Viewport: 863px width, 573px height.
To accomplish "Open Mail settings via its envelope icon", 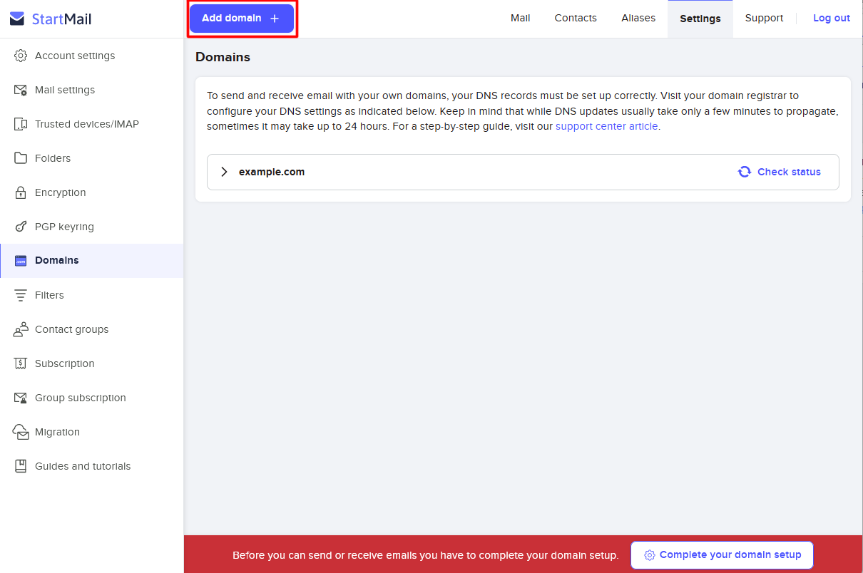I will pos(21,90).
